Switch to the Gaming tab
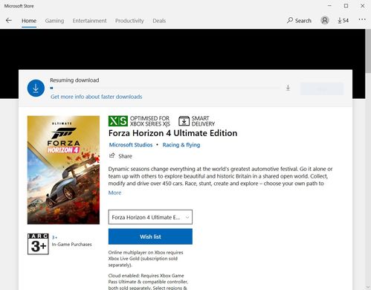Screen dimensions: 371x290 tap(54, 21)
